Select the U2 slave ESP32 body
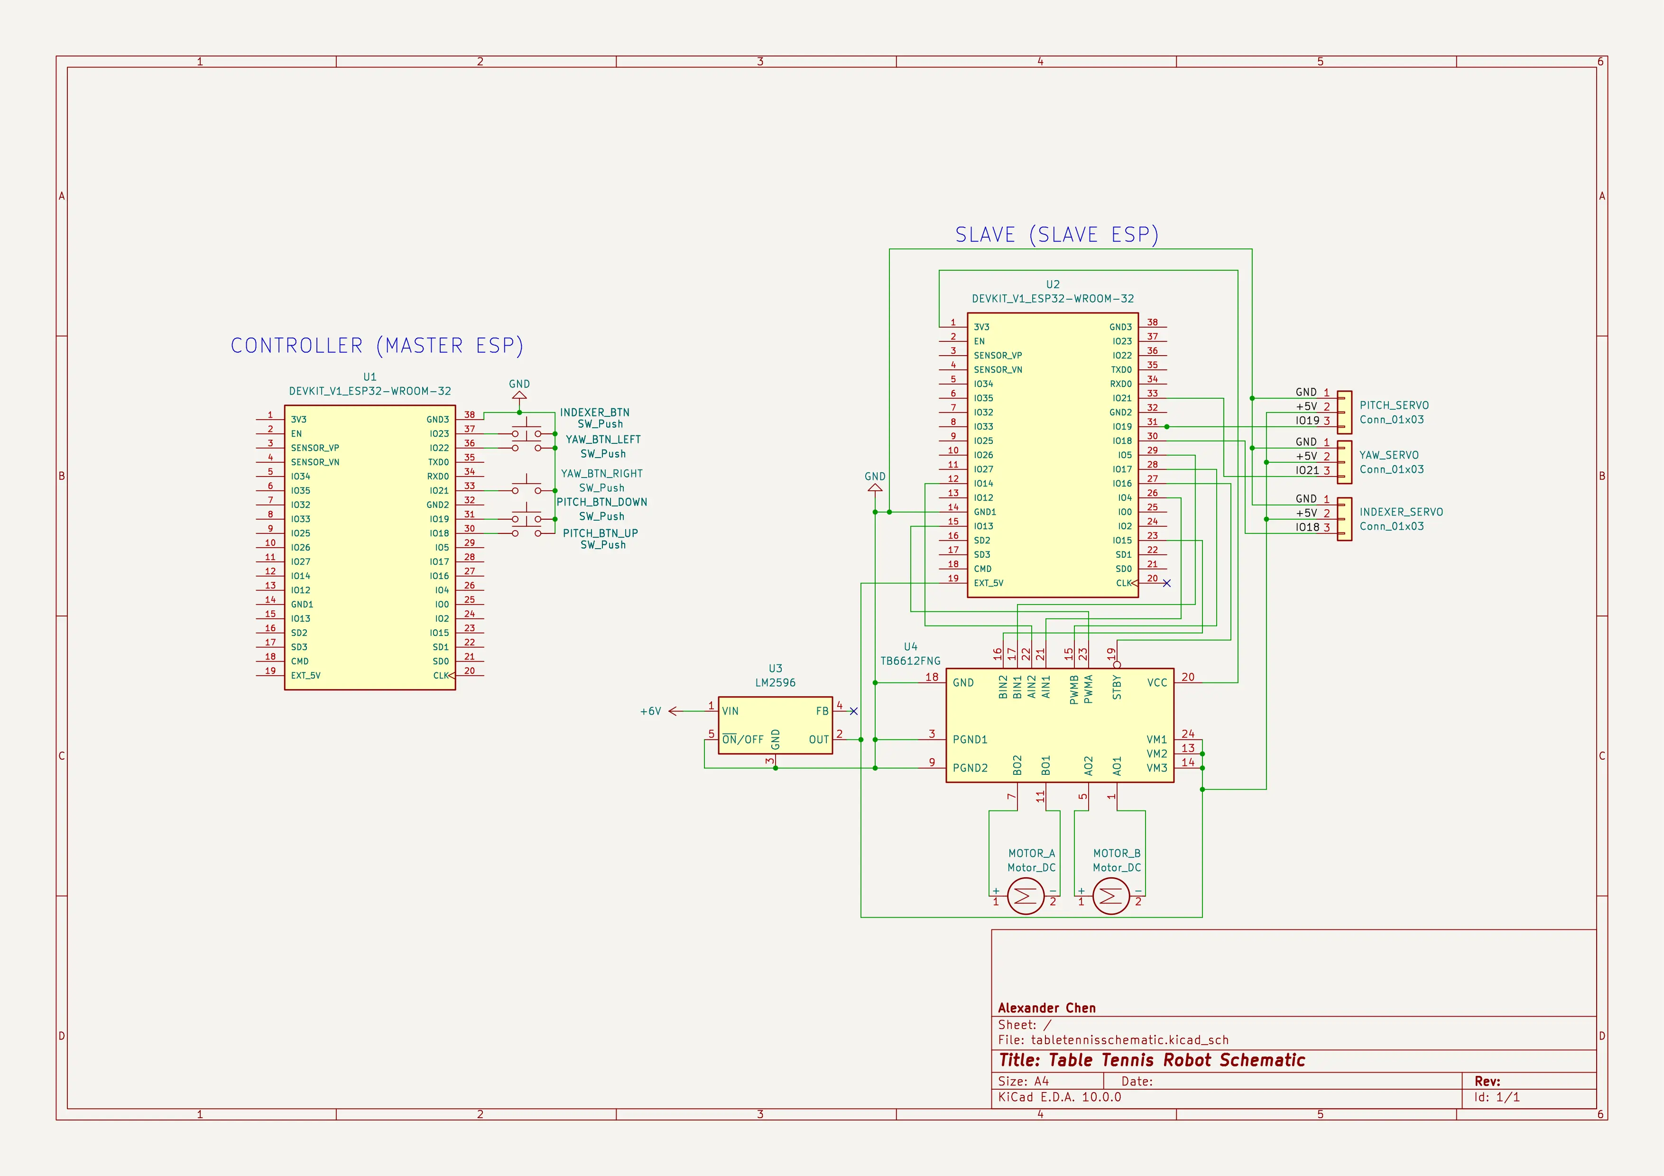The width and height of the screenshot is (1664, 1176). point(1052,455)
